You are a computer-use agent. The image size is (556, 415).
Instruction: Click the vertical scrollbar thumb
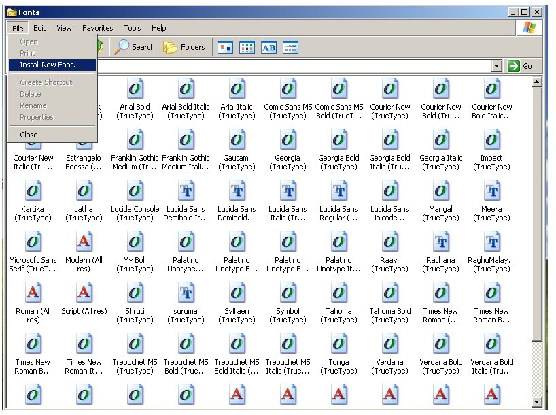coord(537,214)
